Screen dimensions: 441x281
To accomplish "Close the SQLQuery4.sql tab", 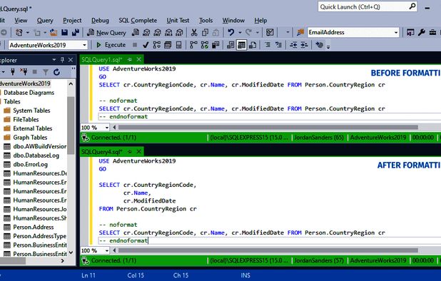I will (139, 152).
